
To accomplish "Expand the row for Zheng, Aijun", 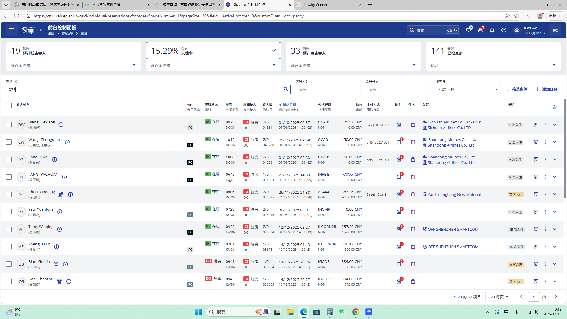I will (555, 247).
